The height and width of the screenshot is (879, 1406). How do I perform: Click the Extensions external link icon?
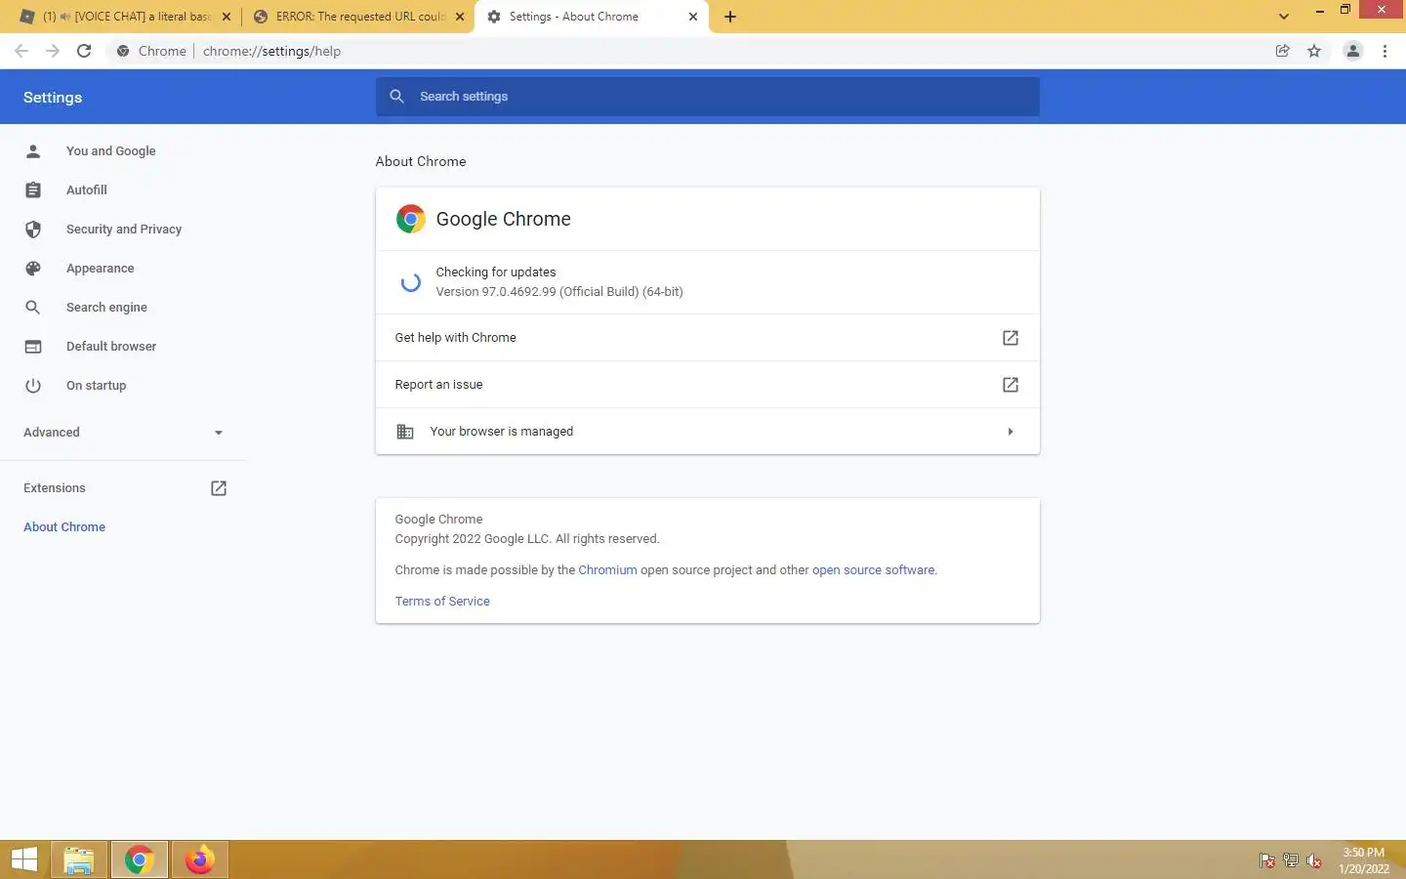pos(219,487)
